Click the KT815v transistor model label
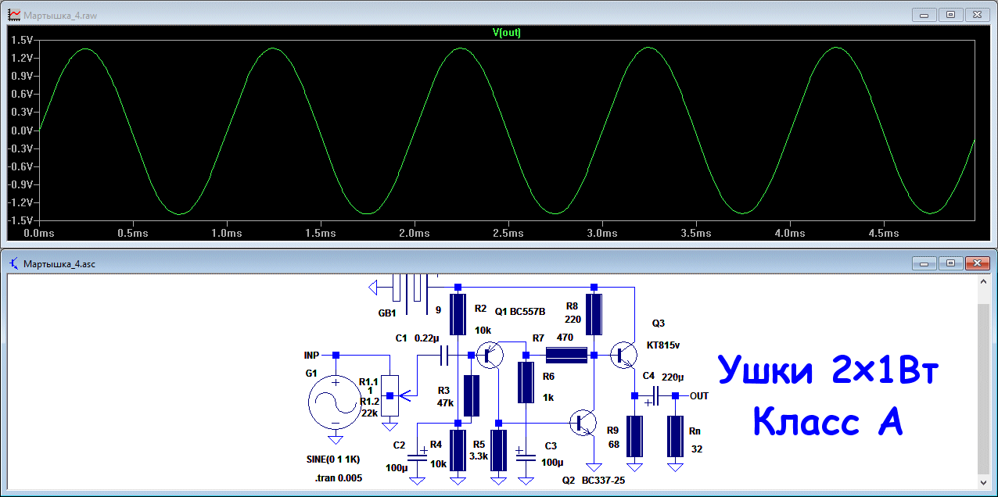 coord(662,345)
